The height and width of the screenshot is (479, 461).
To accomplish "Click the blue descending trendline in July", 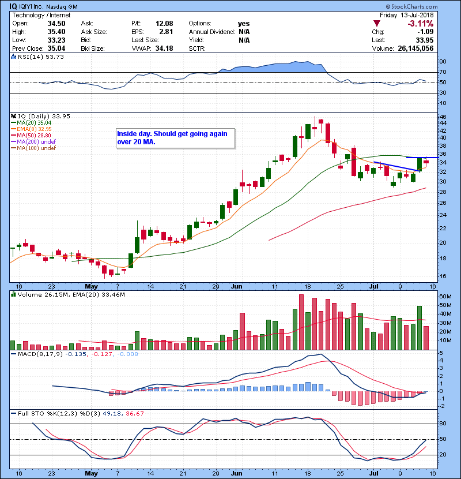I will tap(396, 166).
